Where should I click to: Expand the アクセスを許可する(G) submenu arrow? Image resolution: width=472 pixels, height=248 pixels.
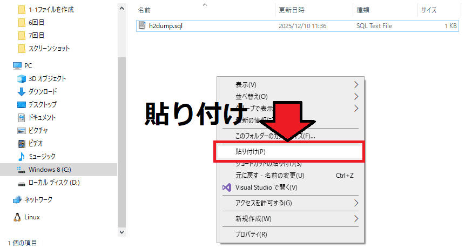[x=356, y=203]
